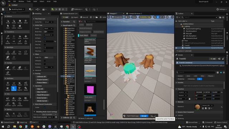The width and height of the screenshot is (229, 129).
Task: Select the active GrpPnt paint tool
Action: coord(14,89)
